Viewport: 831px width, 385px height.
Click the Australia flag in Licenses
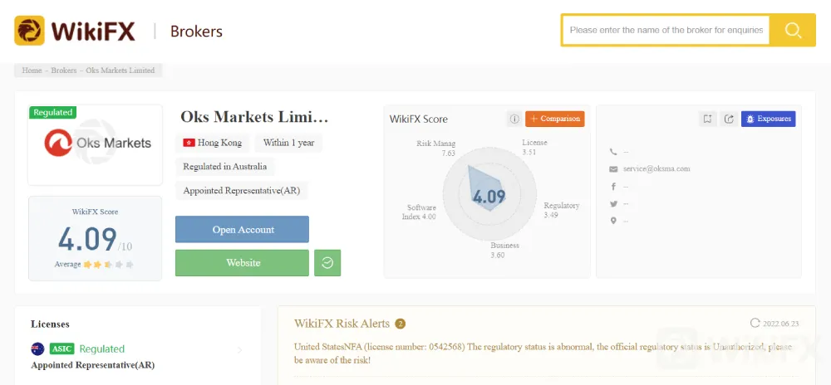pos(37,349)
